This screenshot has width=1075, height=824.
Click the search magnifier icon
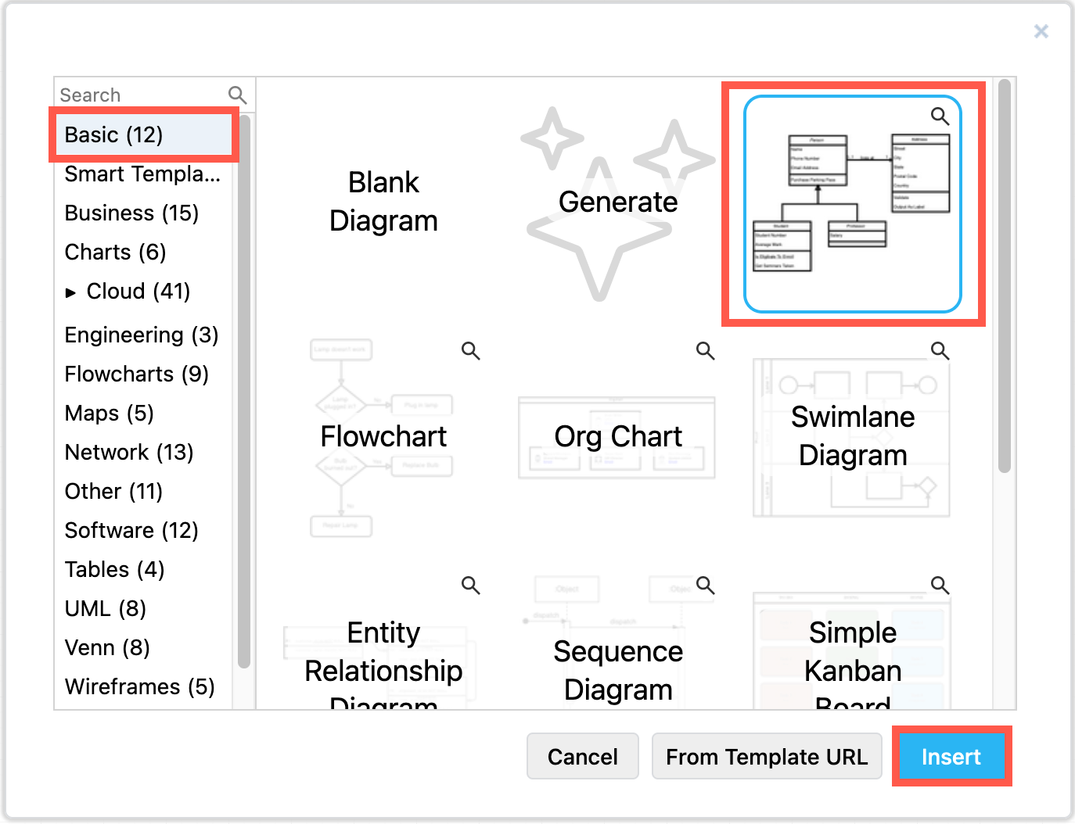[x=237, y=94]
